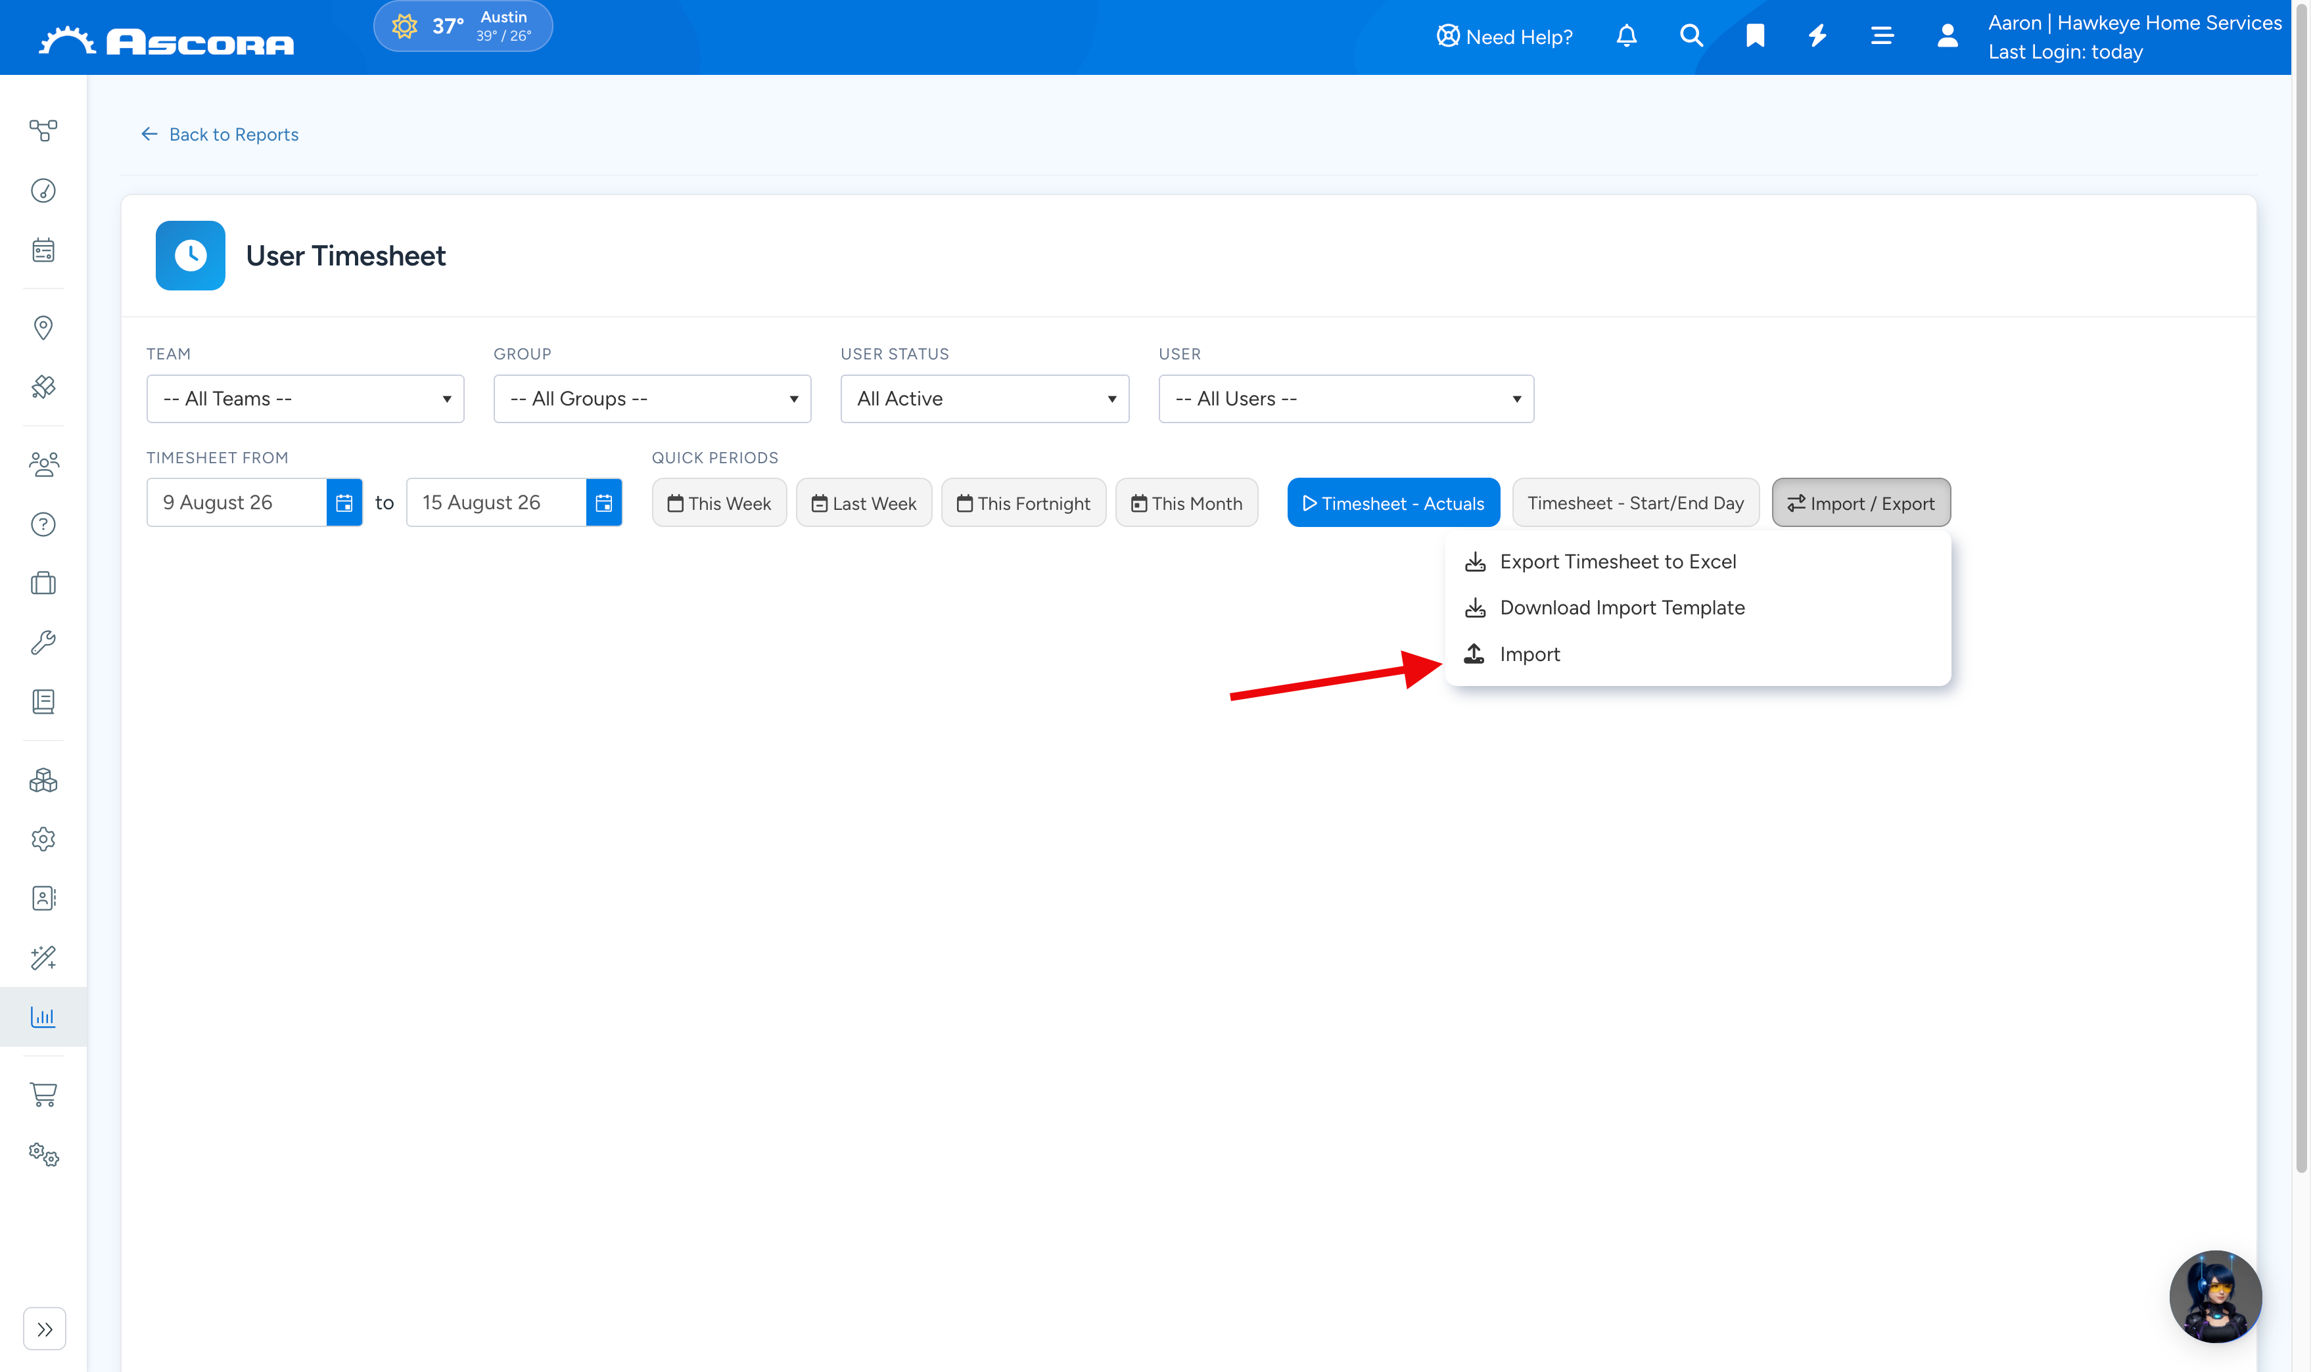Open the notifications bell icon

tap(1625, 36)
